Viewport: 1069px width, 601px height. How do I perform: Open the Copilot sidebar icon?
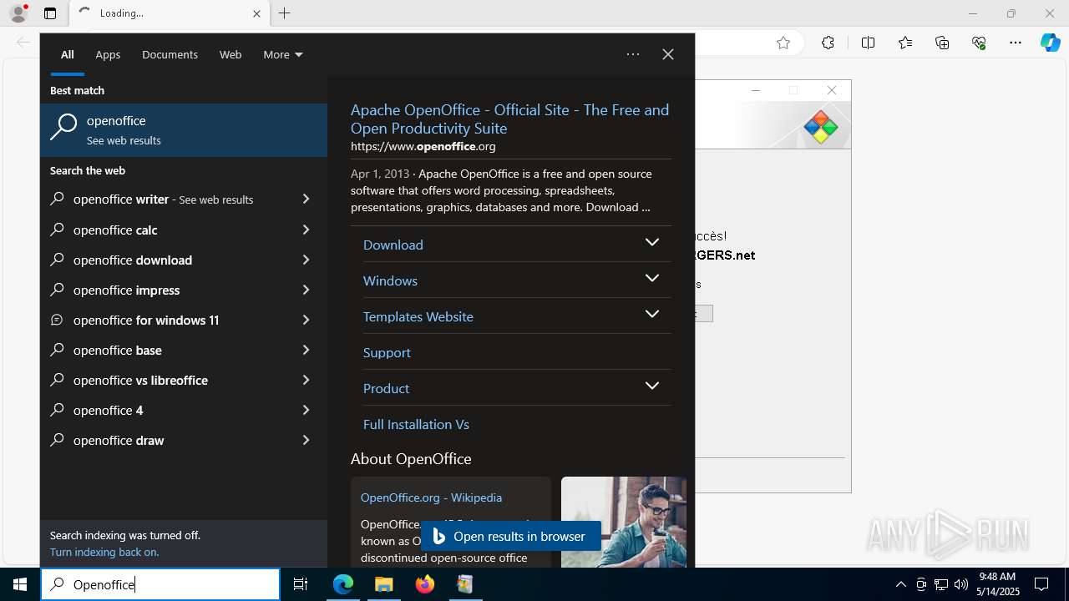tap(1051, 43)
